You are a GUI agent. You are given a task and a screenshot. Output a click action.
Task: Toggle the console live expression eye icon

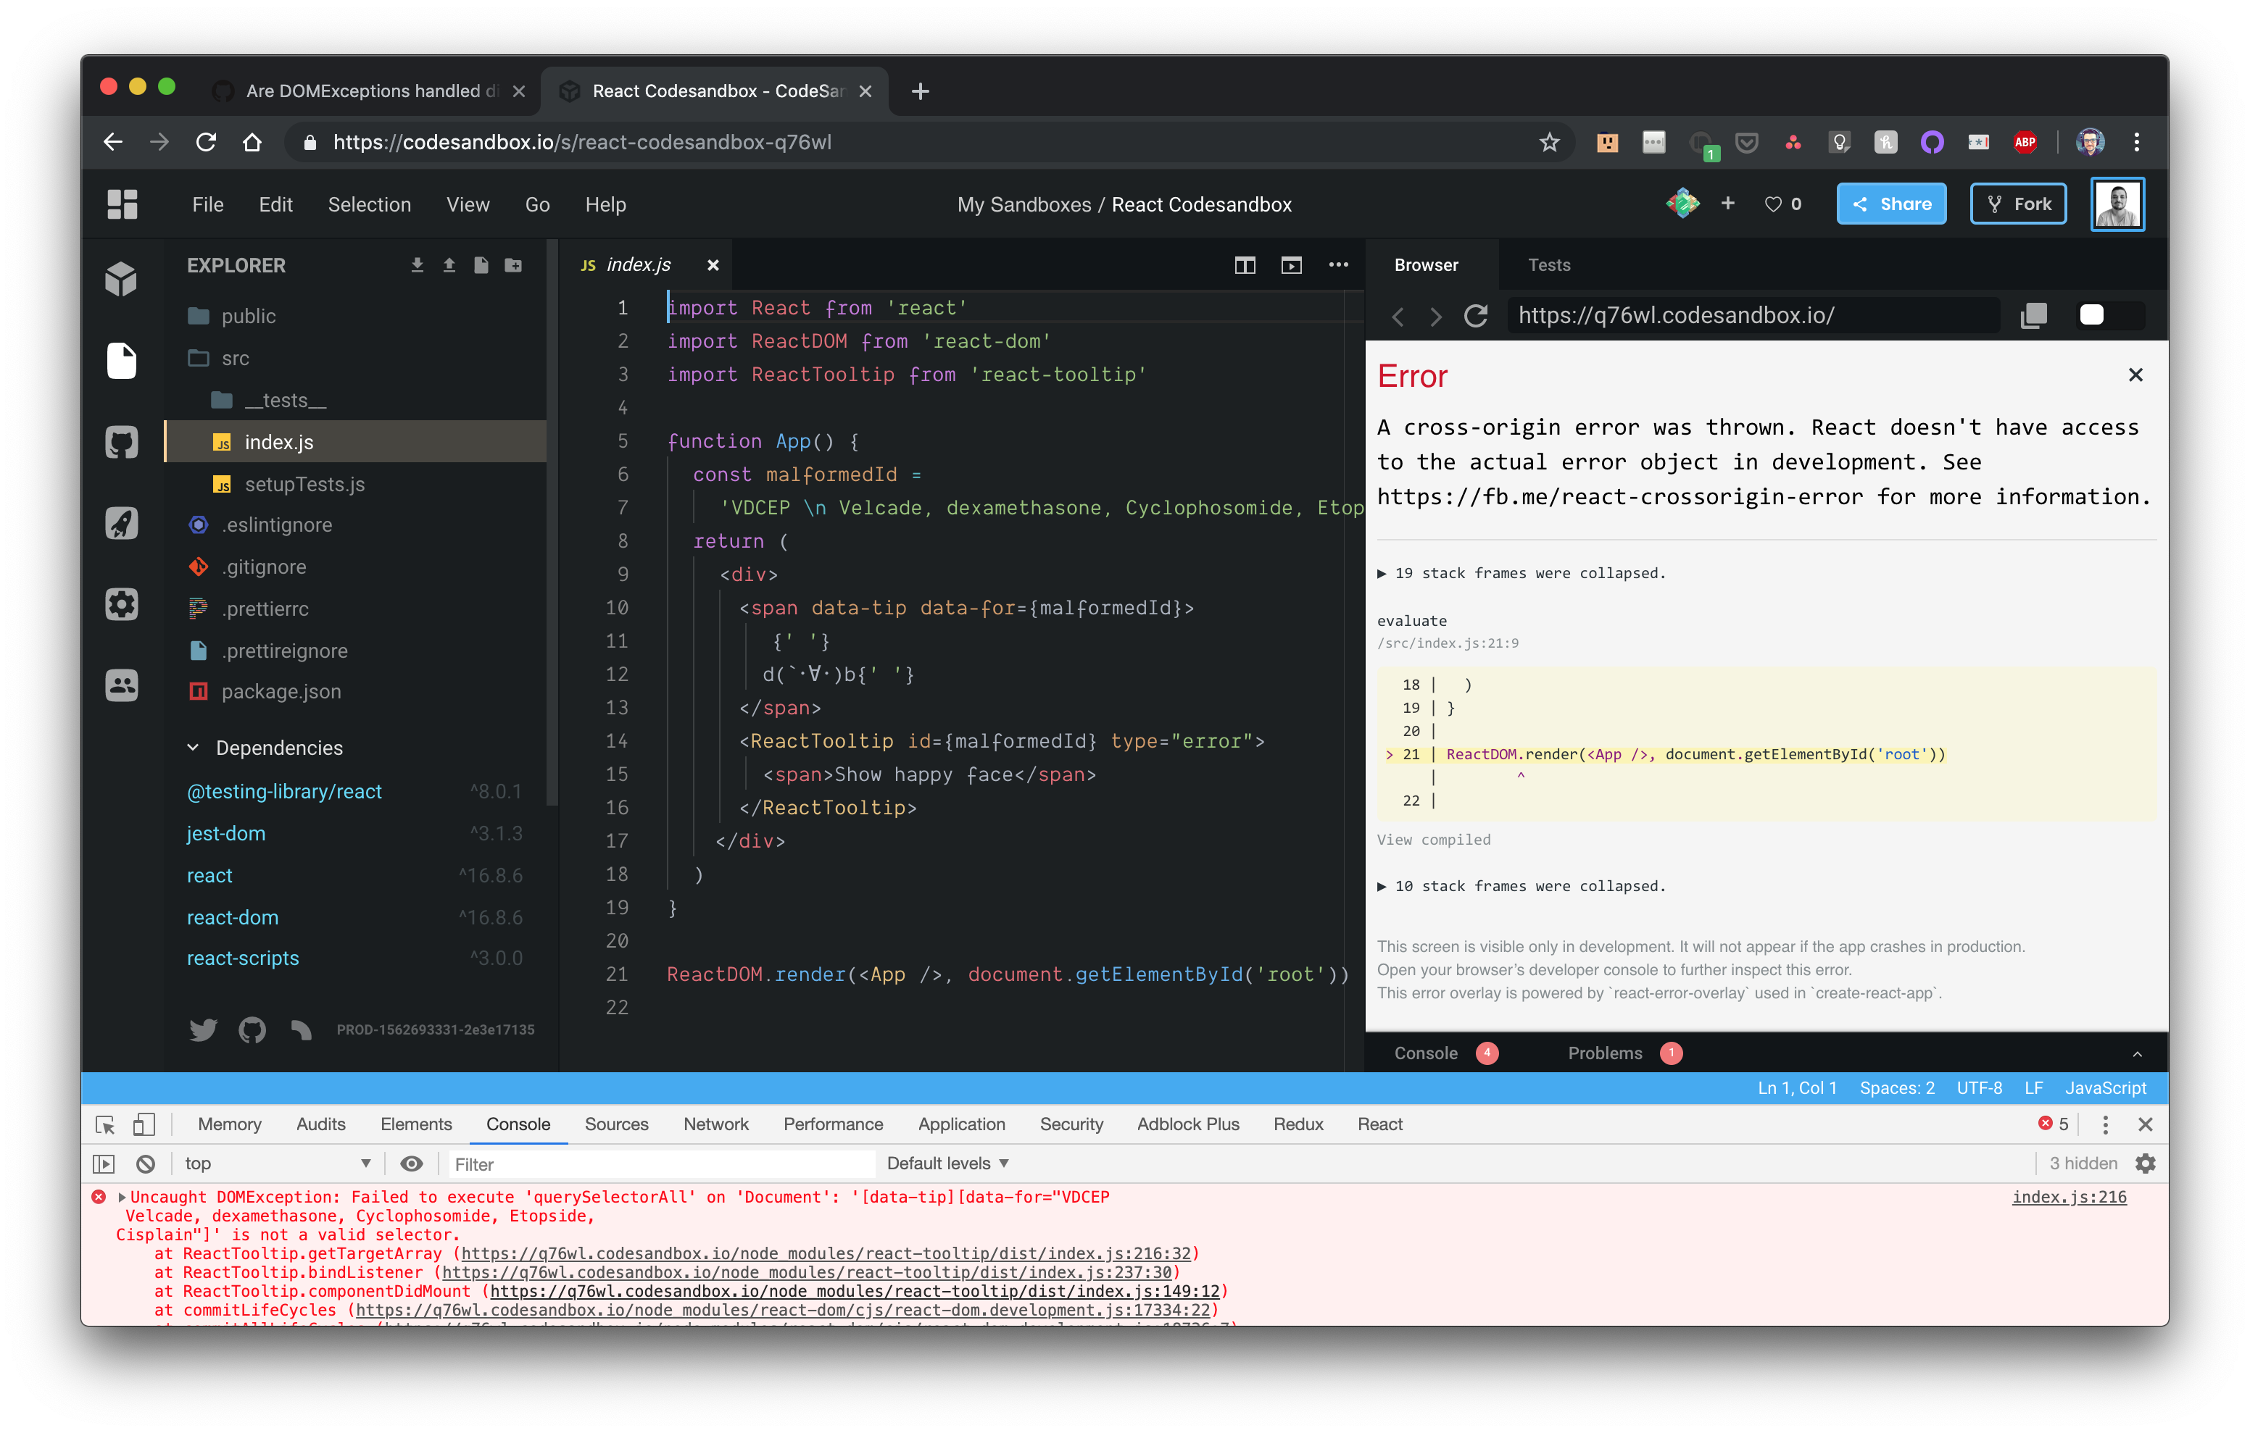click(x=411, y=1164)
